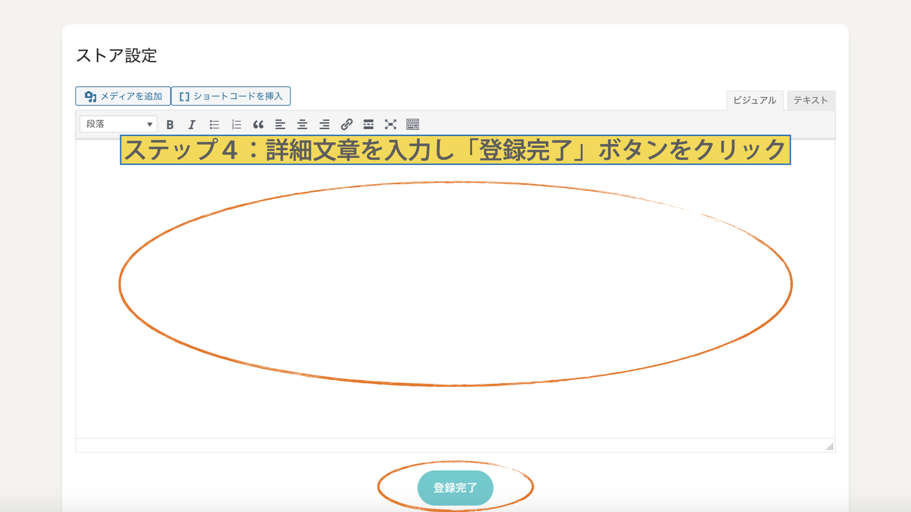Enter fullscreen distraction-free mode
Image resolution: width=911 pixels, height=512 pixels.
[390, 125]
